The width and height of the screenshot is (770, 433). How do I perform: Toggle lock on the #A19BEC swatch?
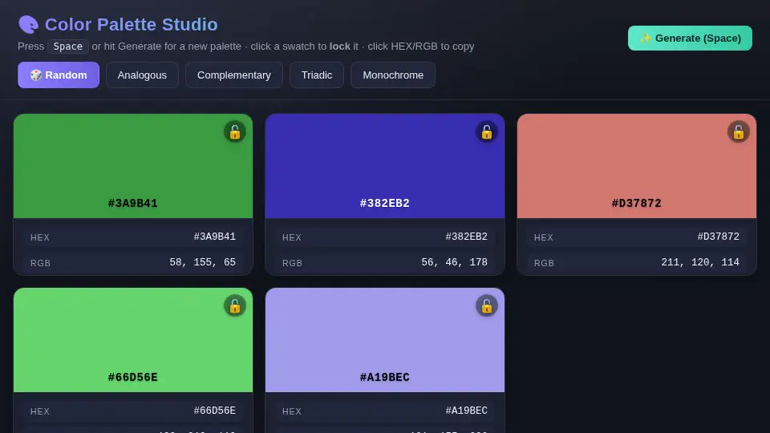click(x=487, y=306)
